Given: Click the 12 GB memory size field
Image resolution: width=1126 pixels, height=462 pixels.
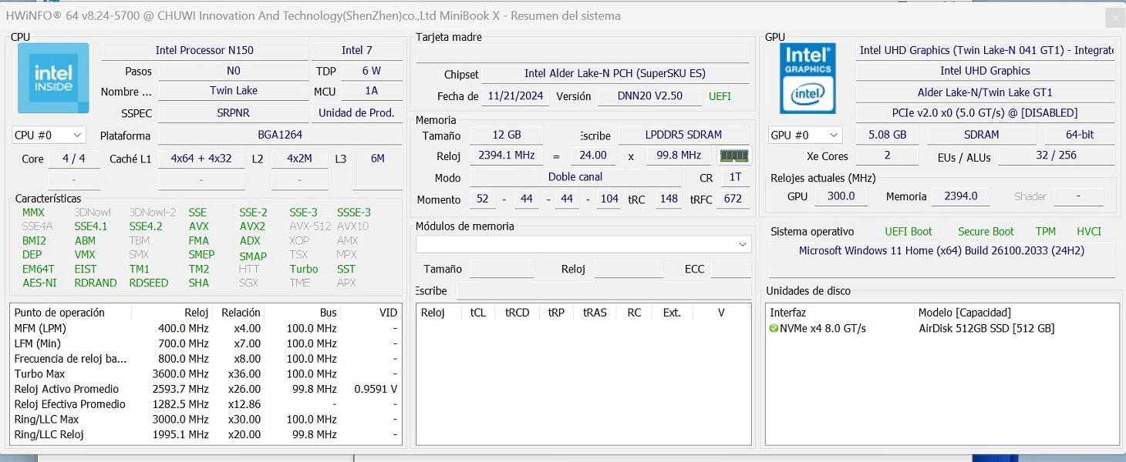Looking at the screenshot, I should (x=506, y=135).
